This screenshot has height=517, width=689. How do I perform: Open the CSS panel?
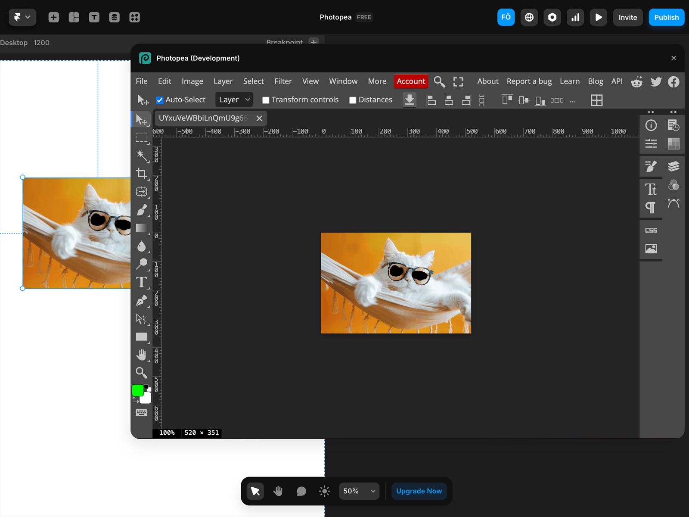click(x=651, y=230)
